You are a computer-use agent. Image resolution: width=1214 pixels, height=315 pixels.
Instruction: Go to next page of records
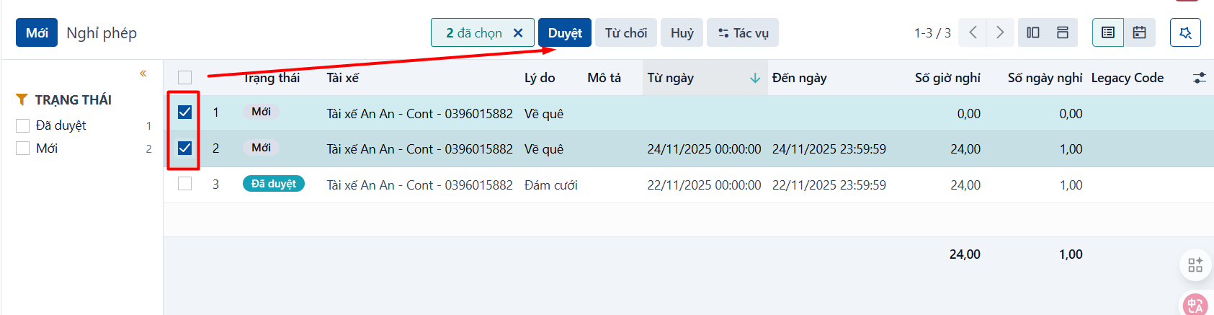pos(1000,32)
